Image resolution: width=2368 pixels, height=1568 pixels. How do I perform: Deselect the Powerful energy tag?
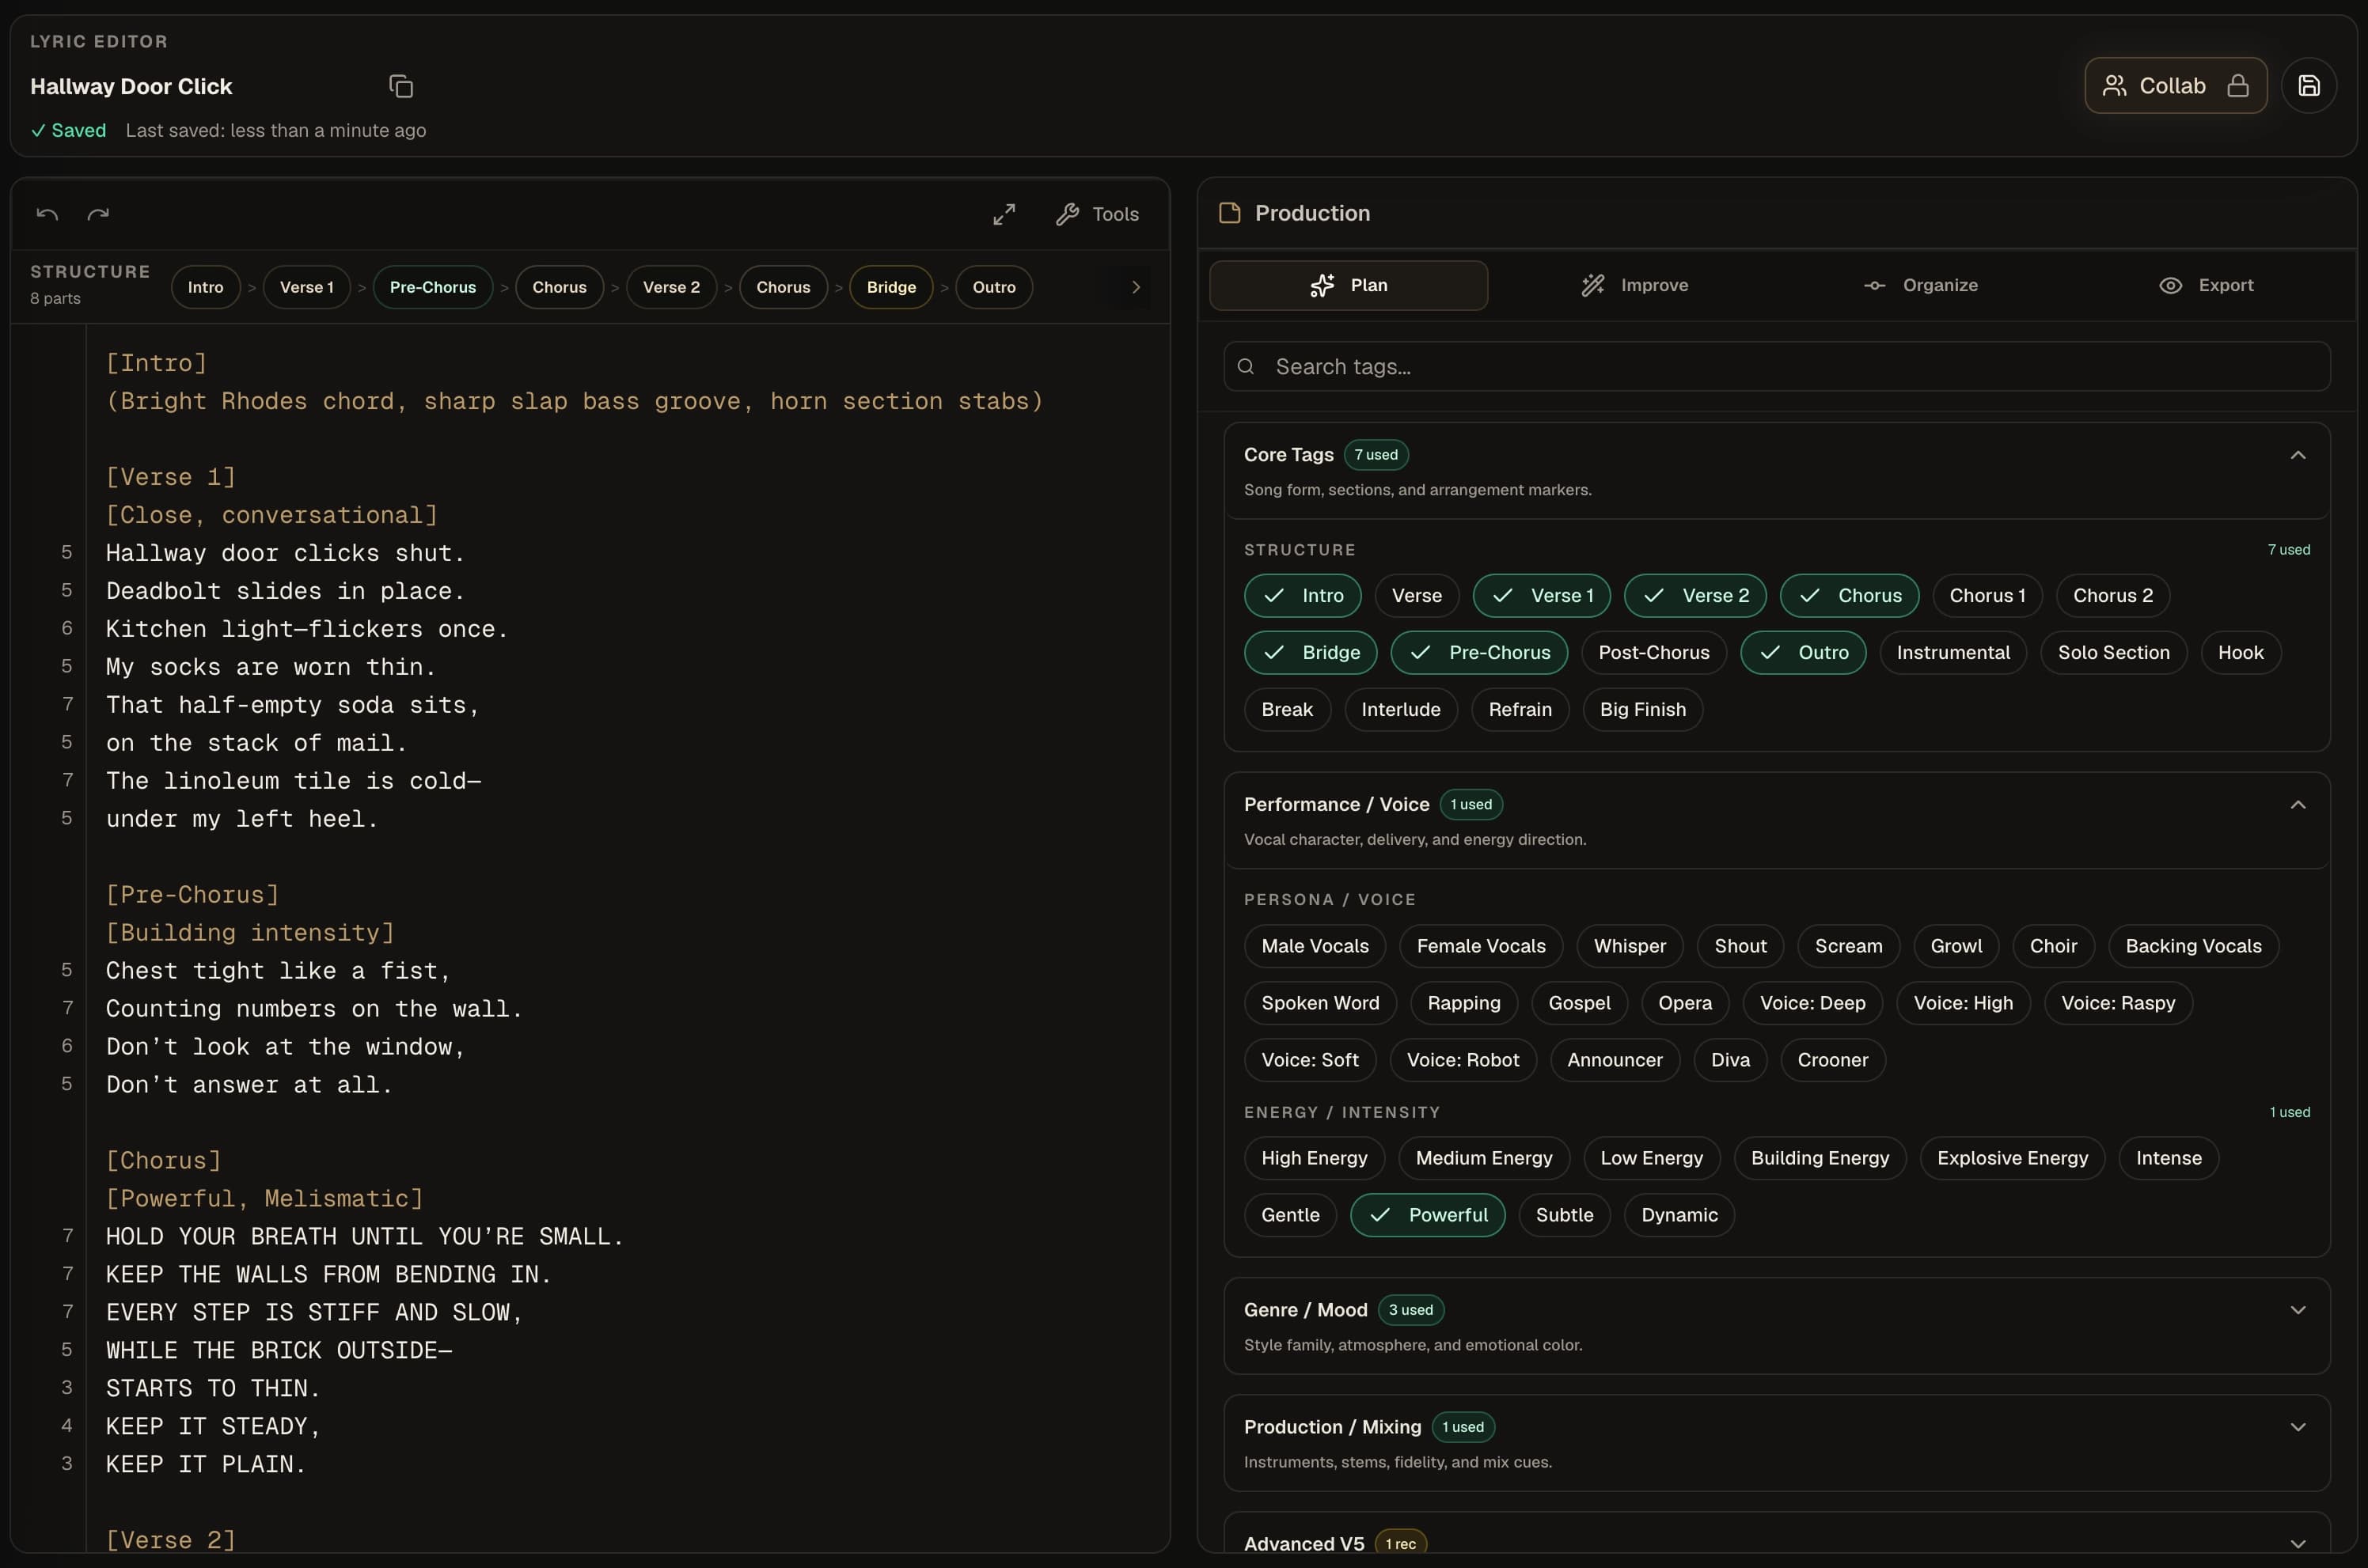1428,1215
